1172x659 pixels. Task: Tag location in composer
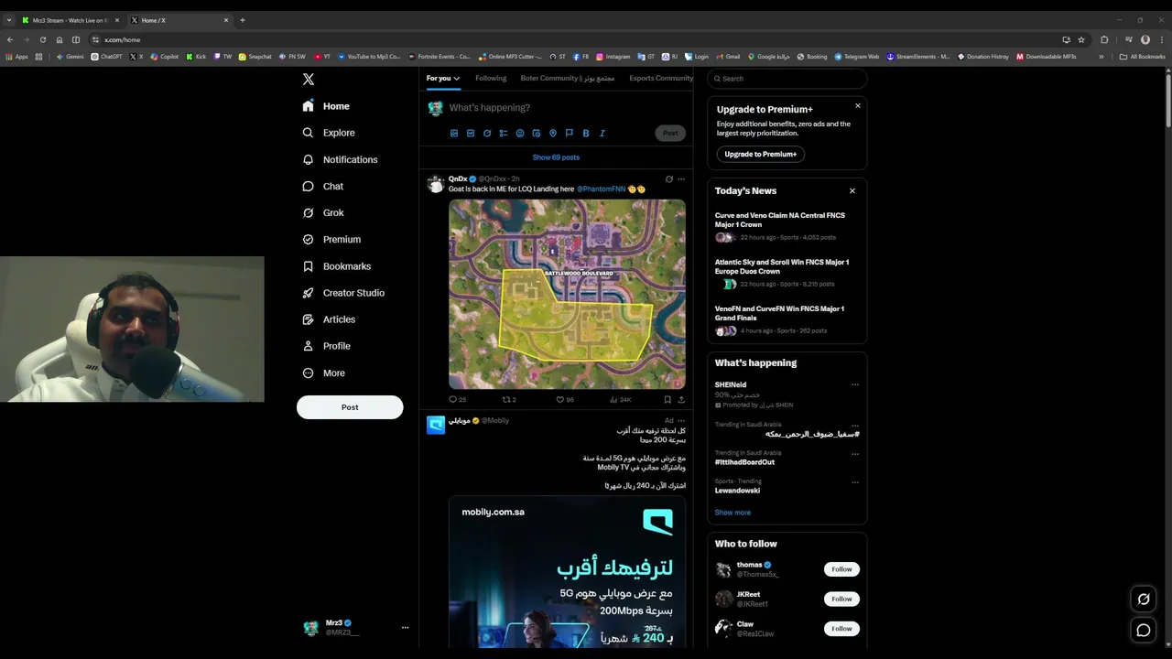[553, 134]
